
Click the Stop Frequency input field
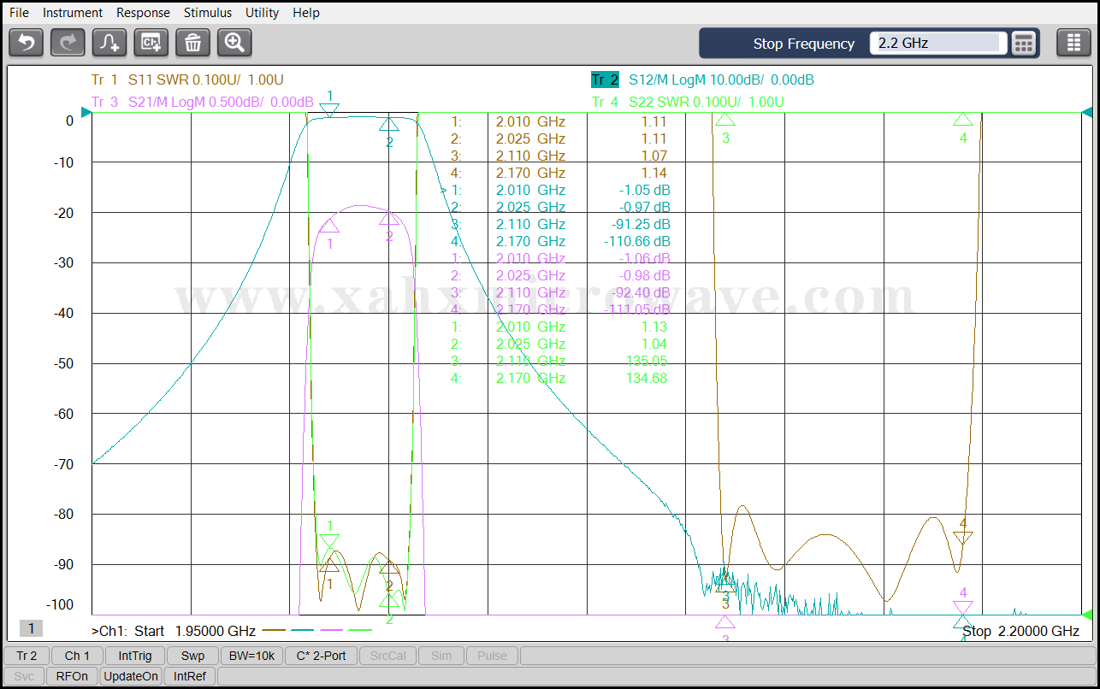point(937,43)
